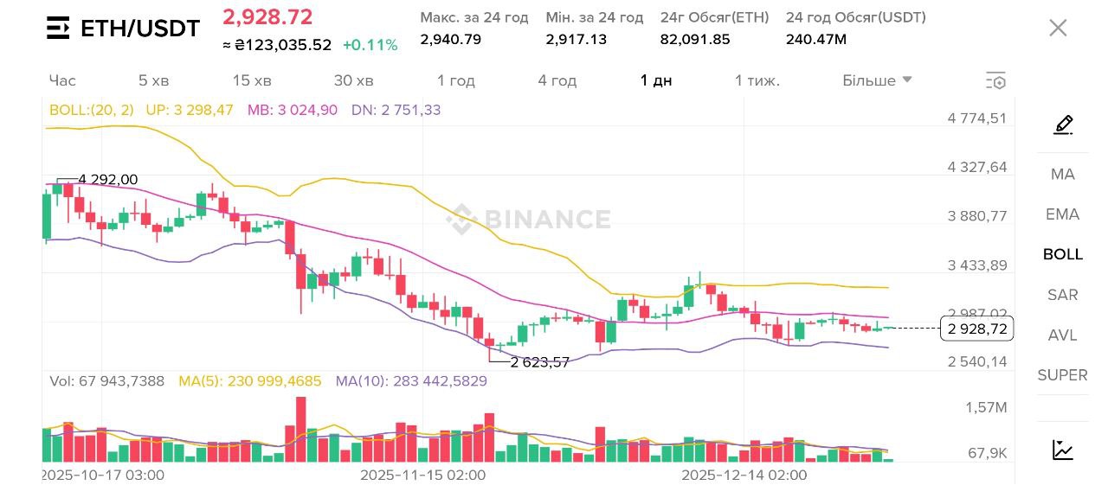Toggle the EMA indicator
The width and height of the screenshot is (1108, 498).
pos(1062,214)
